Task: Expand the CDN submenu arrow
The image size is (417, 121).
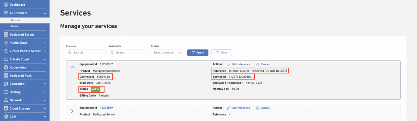Action: 45,117
